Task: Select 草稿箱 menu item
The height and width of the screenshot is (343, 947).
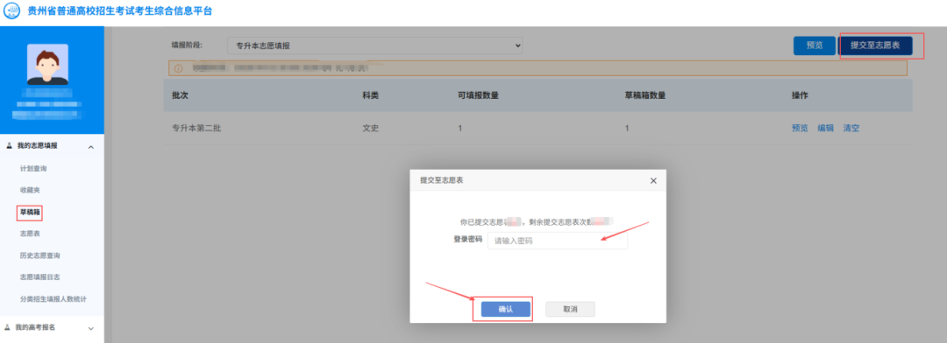Action: [30, 213]
